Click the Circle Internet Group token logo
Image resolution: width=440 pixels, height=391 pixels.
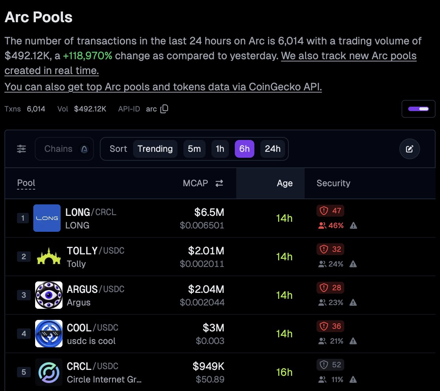click(x=49, y=372)
